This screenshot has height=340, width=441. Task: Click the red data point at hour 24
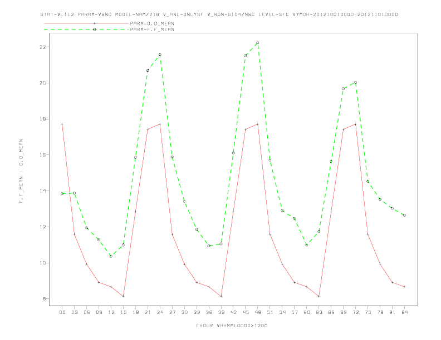[x=160, y=124]
